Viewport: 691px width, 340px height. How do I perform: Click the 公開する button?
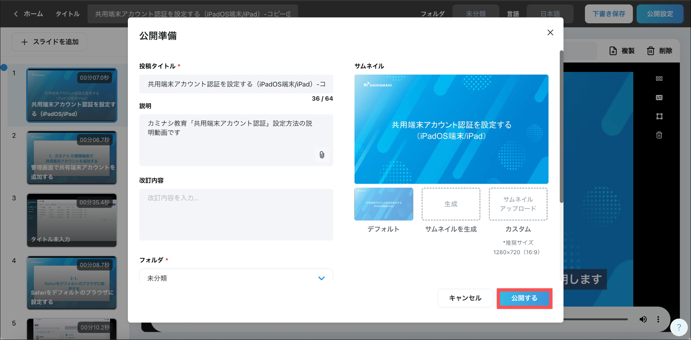(x=524, y=298)
